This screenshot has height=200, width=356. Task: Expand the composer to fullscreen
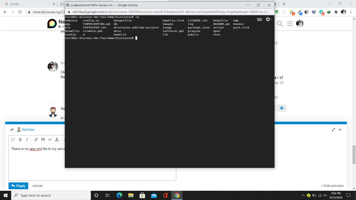(333, 129)
